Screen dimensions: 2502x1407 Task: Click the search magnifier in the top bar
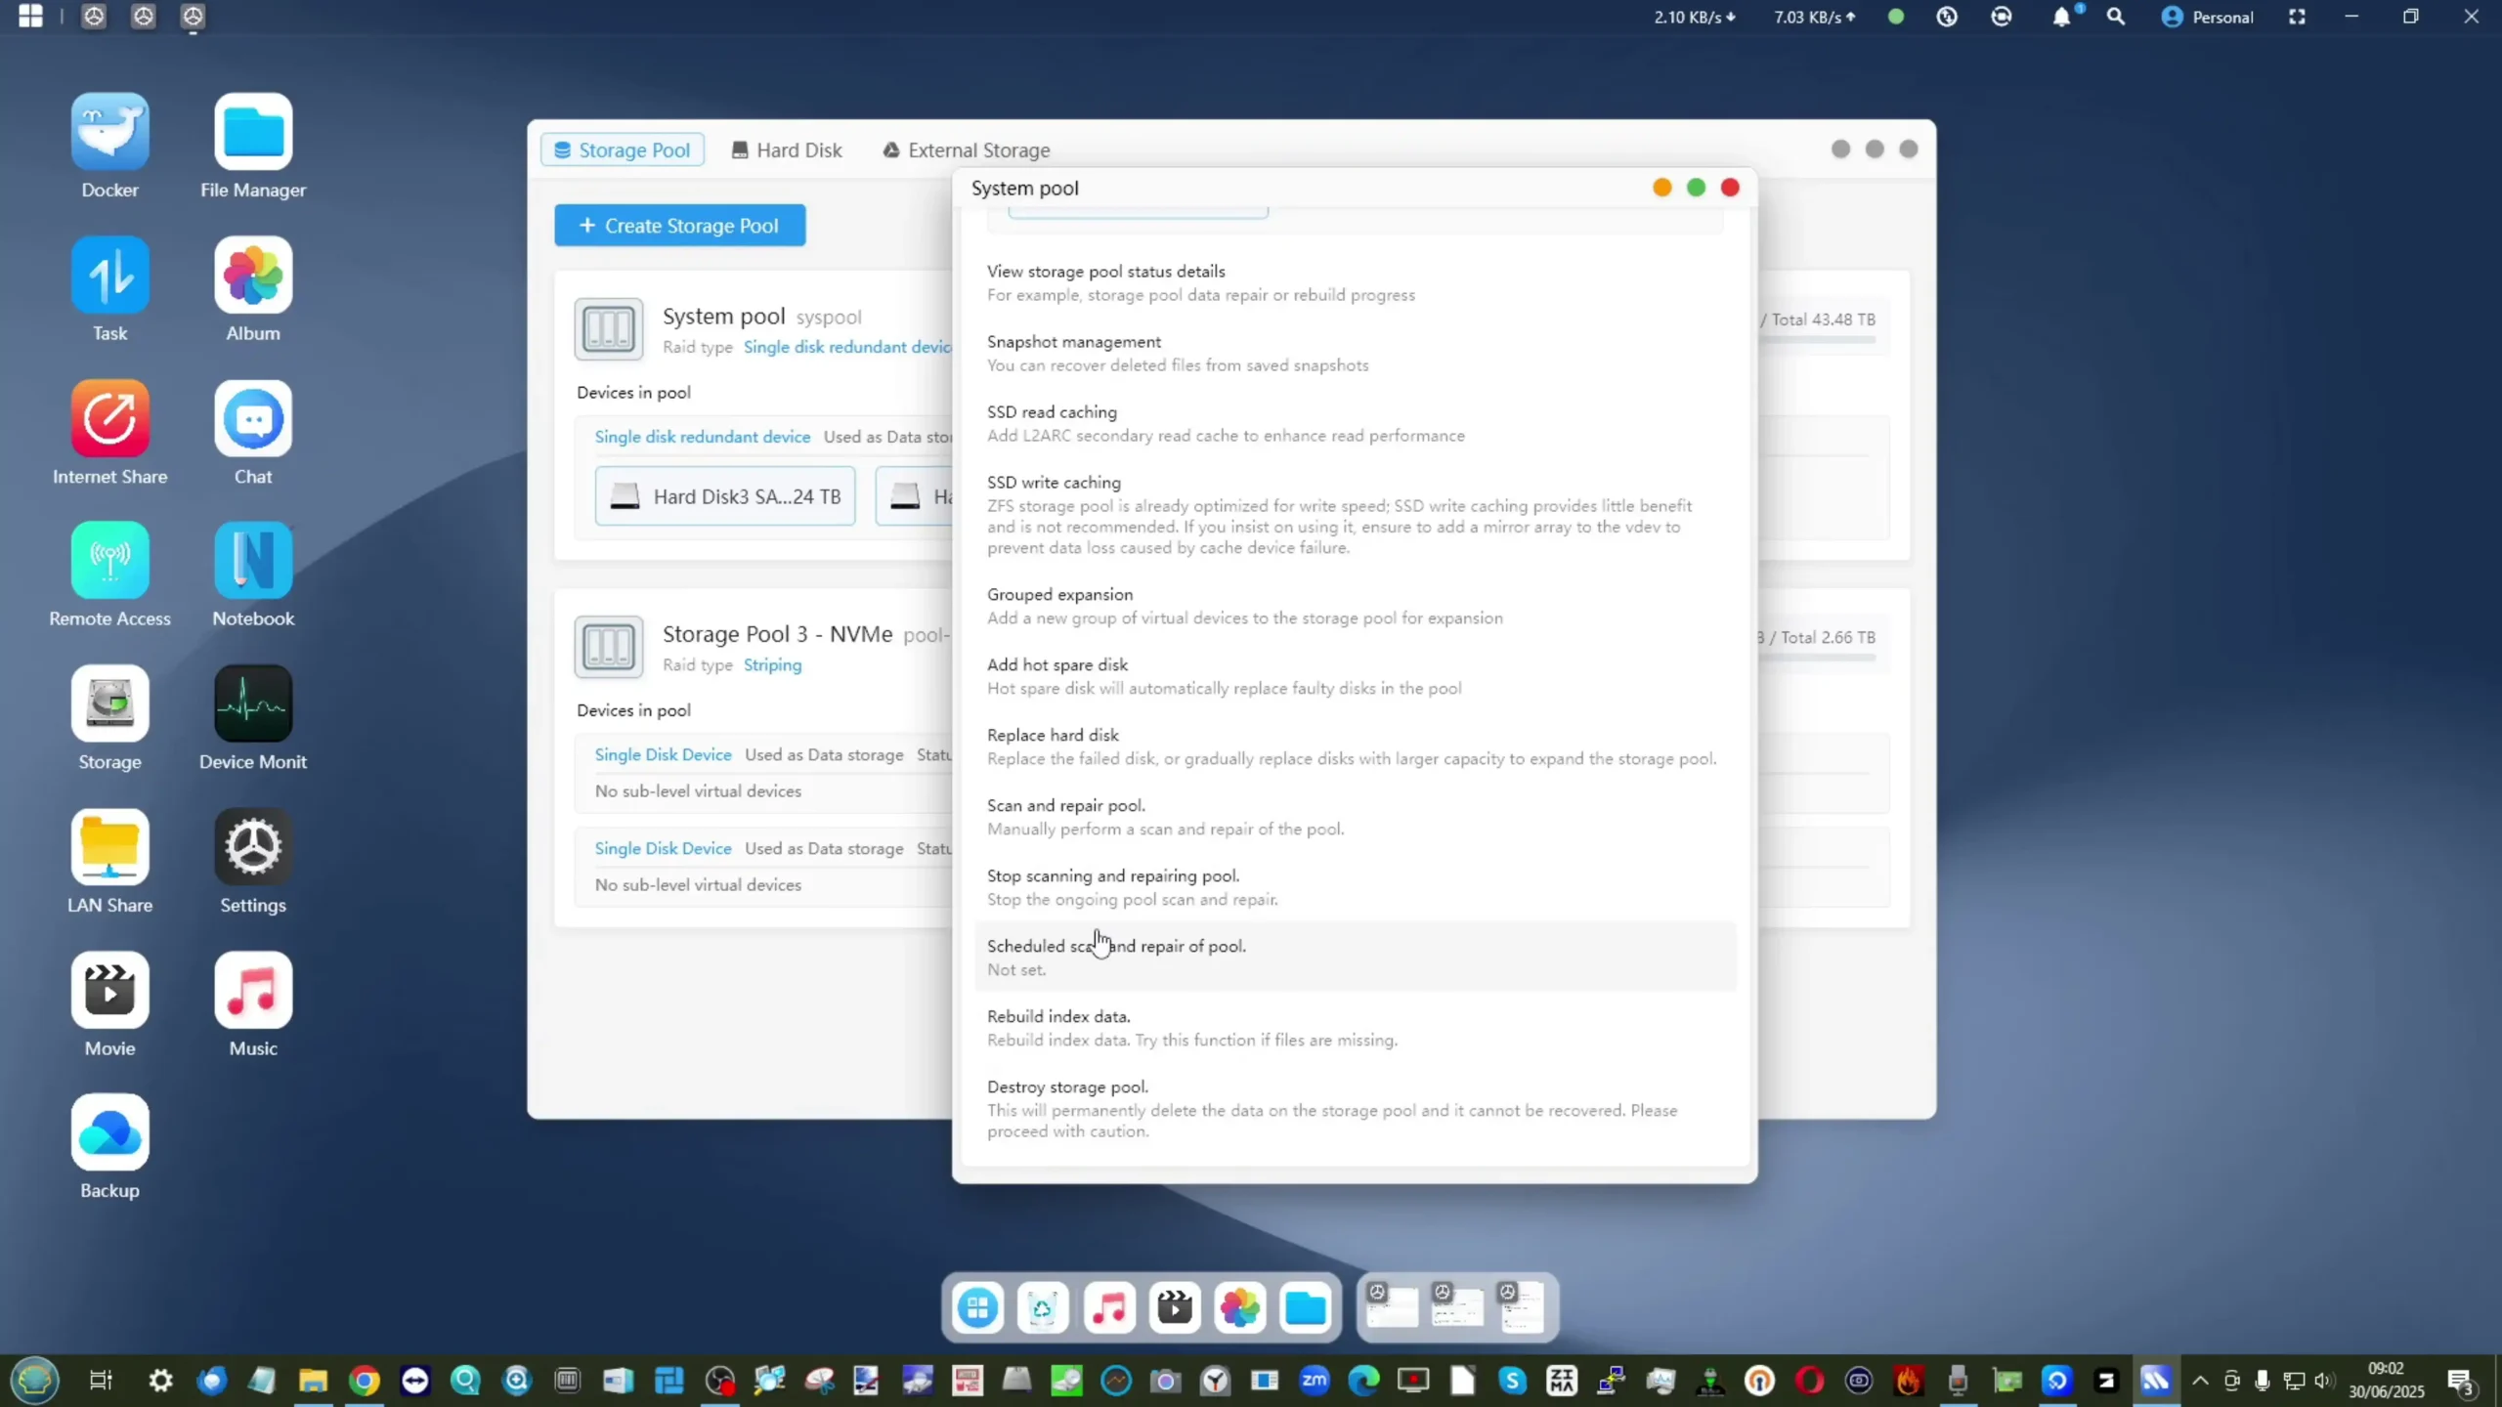pos(2115,17)
